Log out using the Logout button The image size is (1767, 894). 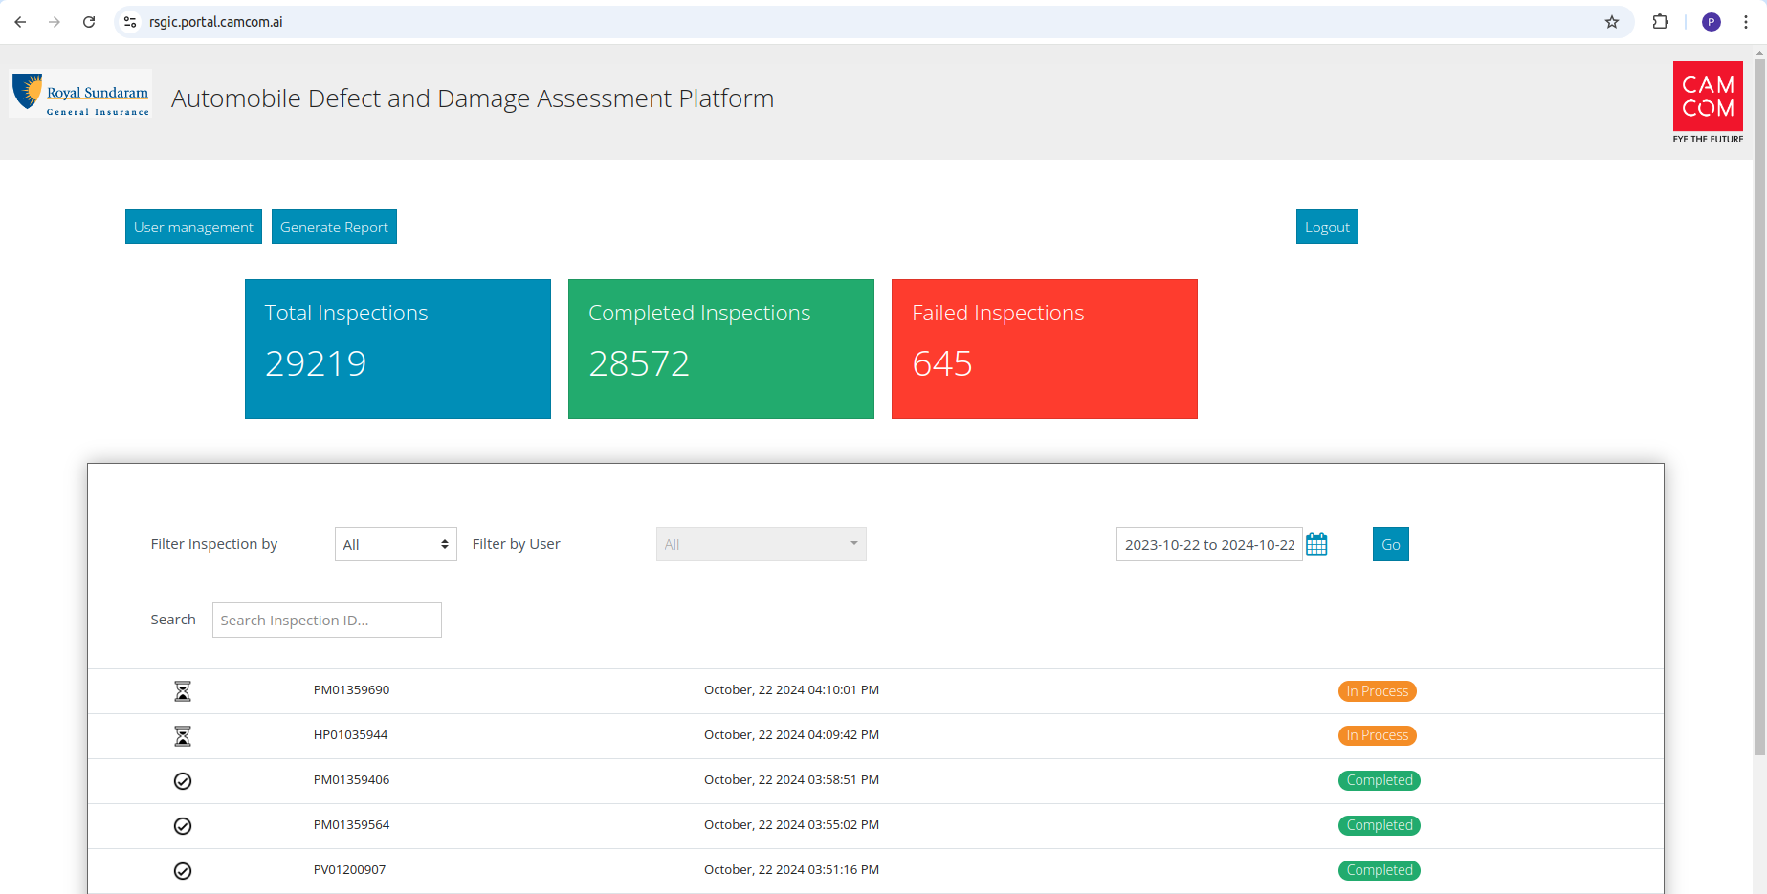point(1327,227)
